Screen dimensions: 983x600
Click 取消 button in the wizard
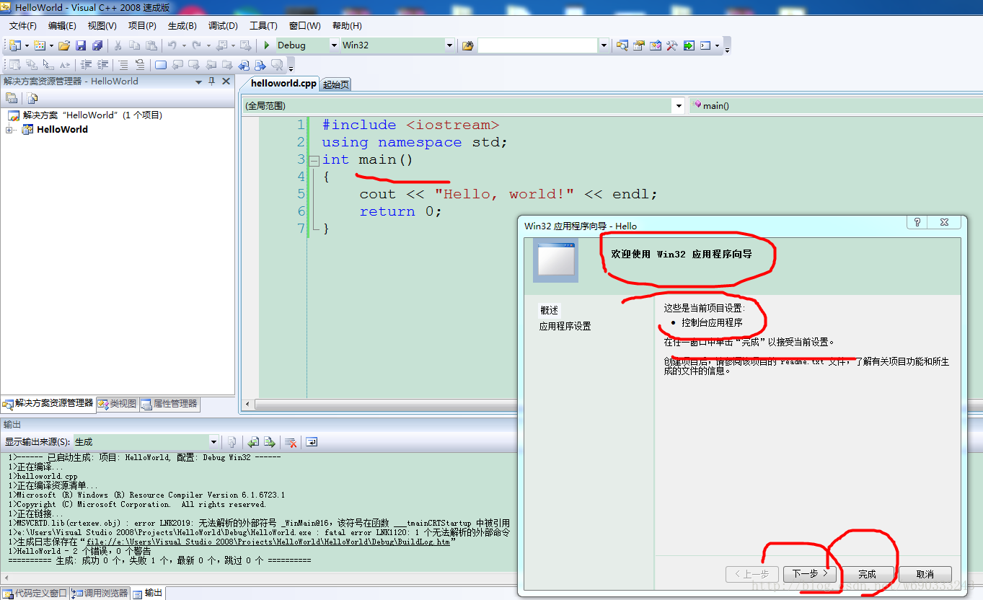tap(925, 574)
